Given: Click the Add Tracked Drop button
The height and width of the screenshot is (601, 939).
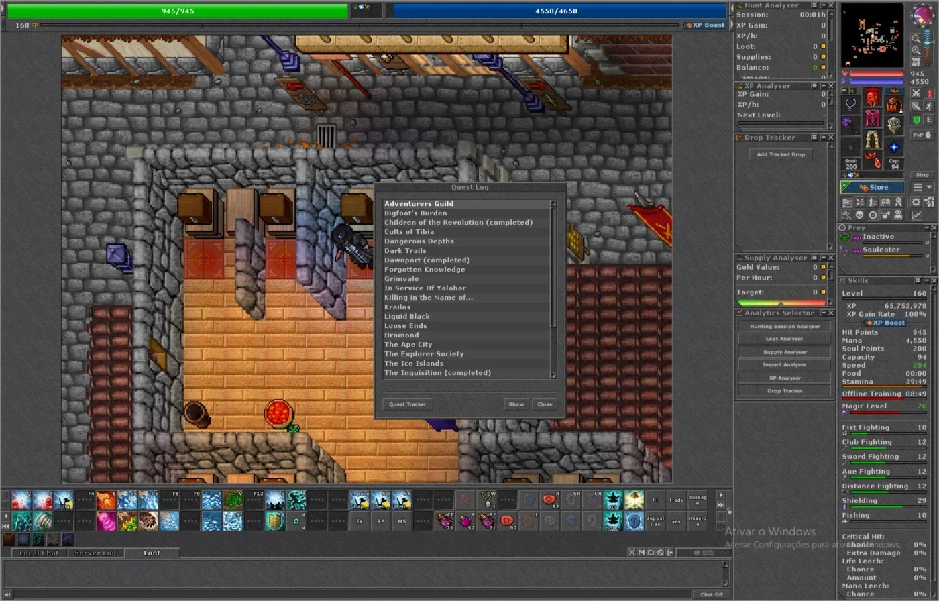Looking at the screenshot, I should 780,154.
